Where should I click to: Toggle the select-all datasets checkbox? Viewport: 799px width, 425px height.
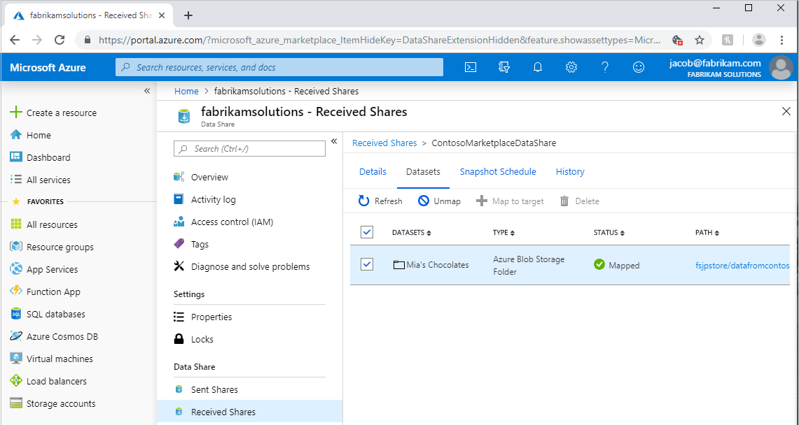[x=367, y=232]
